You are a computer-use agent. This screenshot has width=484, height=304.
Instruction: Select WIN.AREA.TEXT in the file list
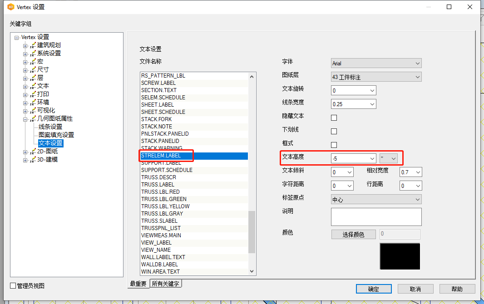click(194, 272)
